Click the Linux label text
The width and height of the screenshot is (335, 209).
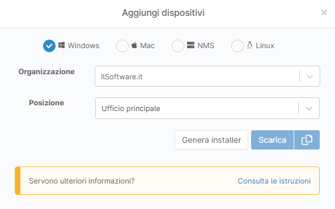coord(265,46)
